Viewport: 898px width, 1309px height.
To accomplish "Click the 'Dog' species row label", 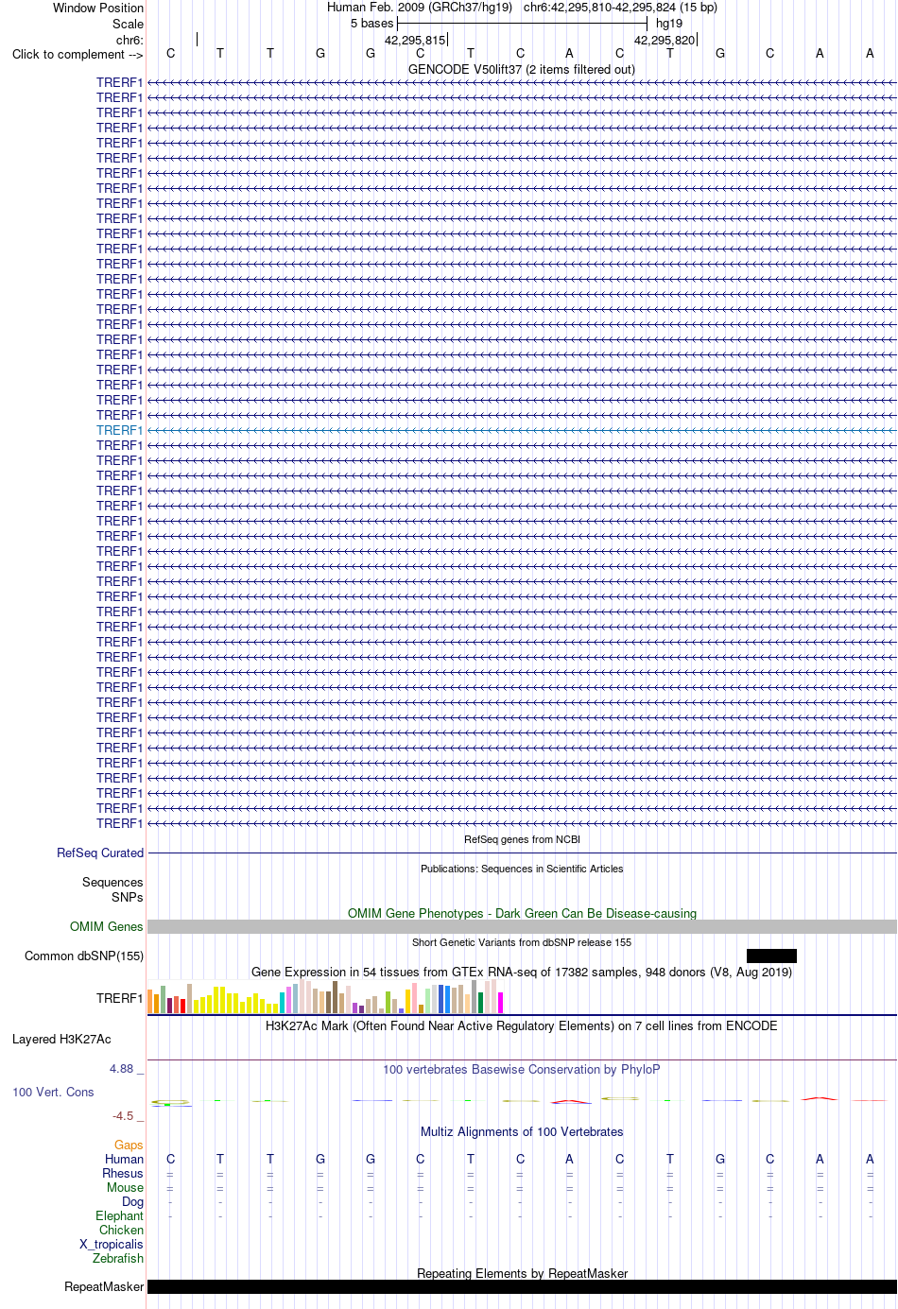I will (133, 1201).
